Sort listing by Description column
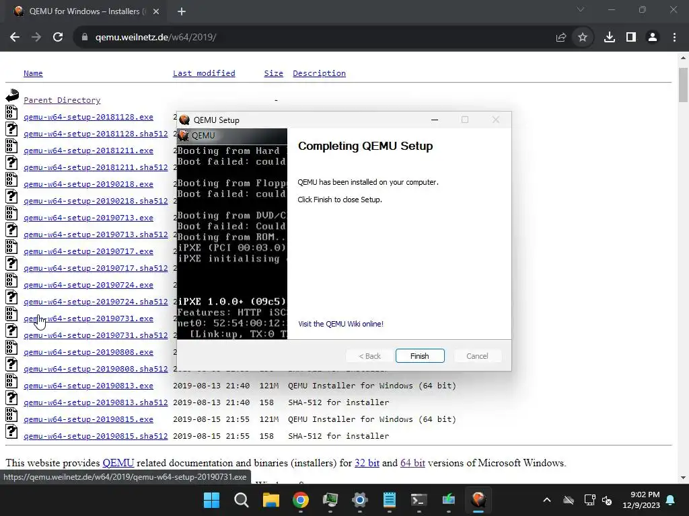The width and height of the screenshot is (689, 516). point(319,73)
